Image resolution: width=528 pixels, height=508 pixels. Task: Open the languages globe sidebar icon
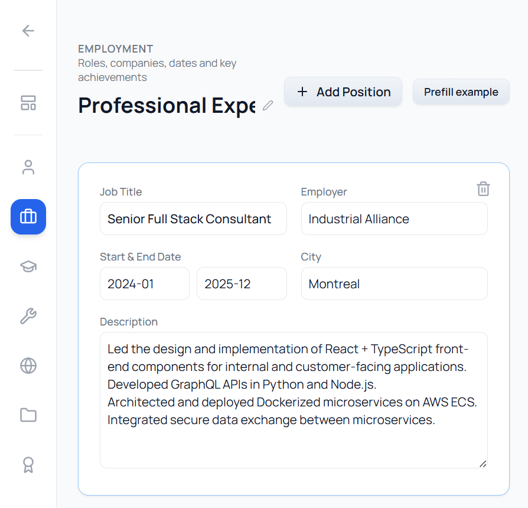[28, 366]
